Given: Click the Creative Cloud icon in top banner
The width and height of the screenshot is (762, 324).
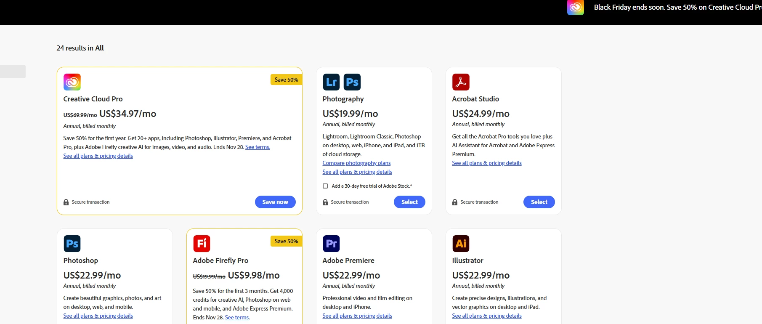Looking at the screenshot, I should [576, 7].
